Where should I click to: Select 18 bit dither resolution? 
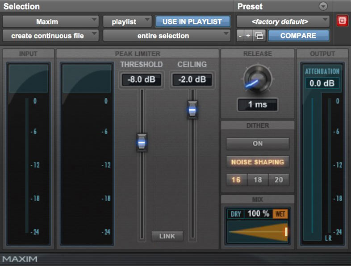coord(258,180)
